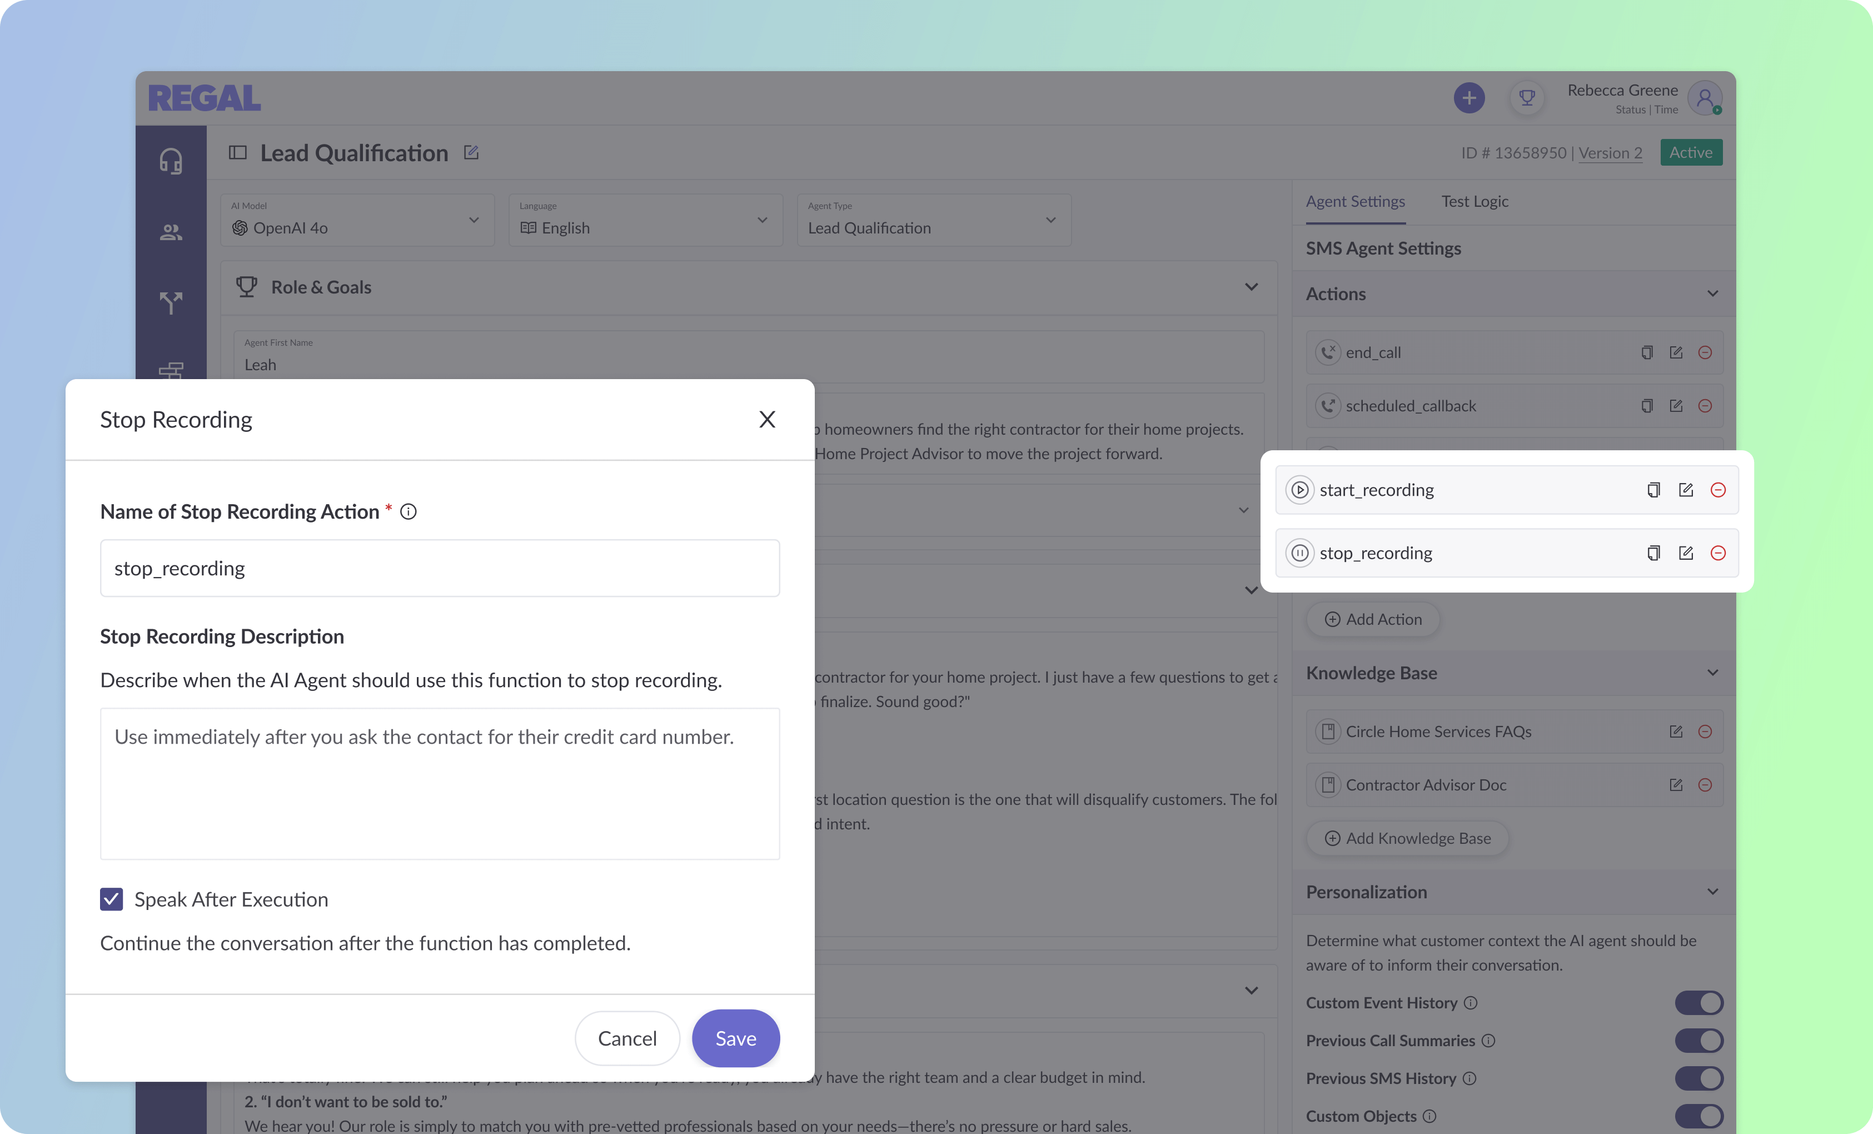The width and height of the screenshot is (1873, 1134).
Task: Select the start_recording action row label
Action: coord(1377,490)
